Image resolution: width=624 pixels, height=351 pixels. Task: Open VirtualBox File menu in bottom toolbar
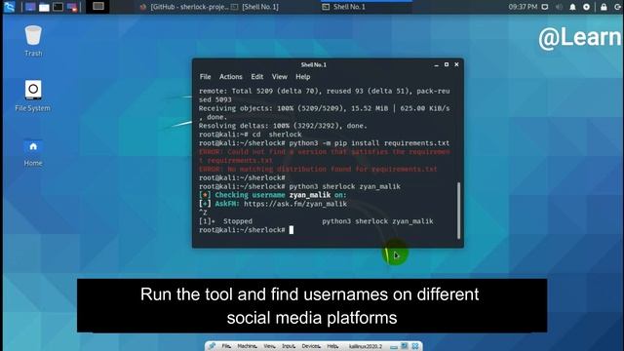pos(226,346)
